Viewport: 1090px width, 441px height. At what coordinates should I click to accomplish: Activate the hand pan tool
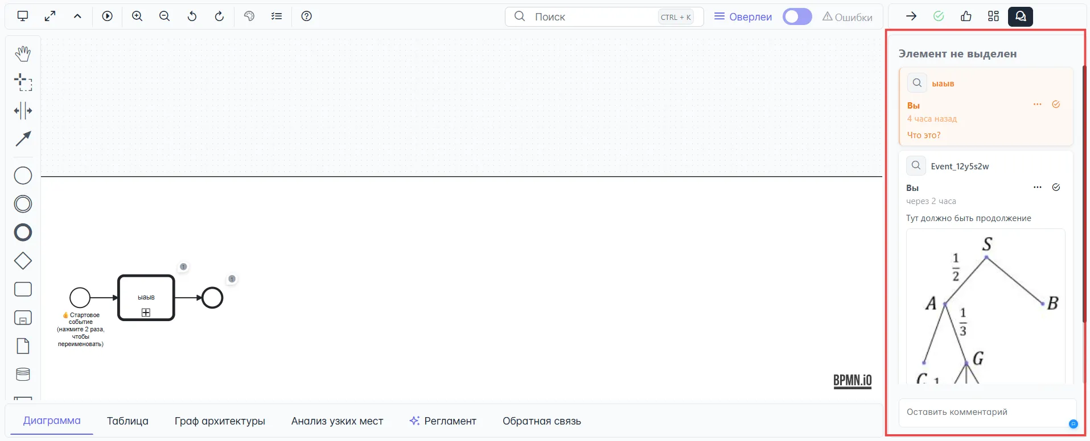[23, 54]
